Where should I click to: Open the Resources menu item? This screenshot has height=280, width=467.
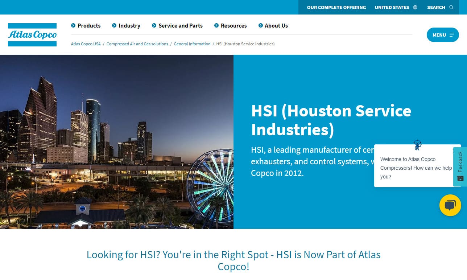pyautogui.click(x=233, y=25)
